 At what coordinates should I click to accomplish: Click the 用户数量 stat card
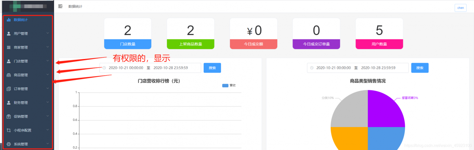point(379,34)
